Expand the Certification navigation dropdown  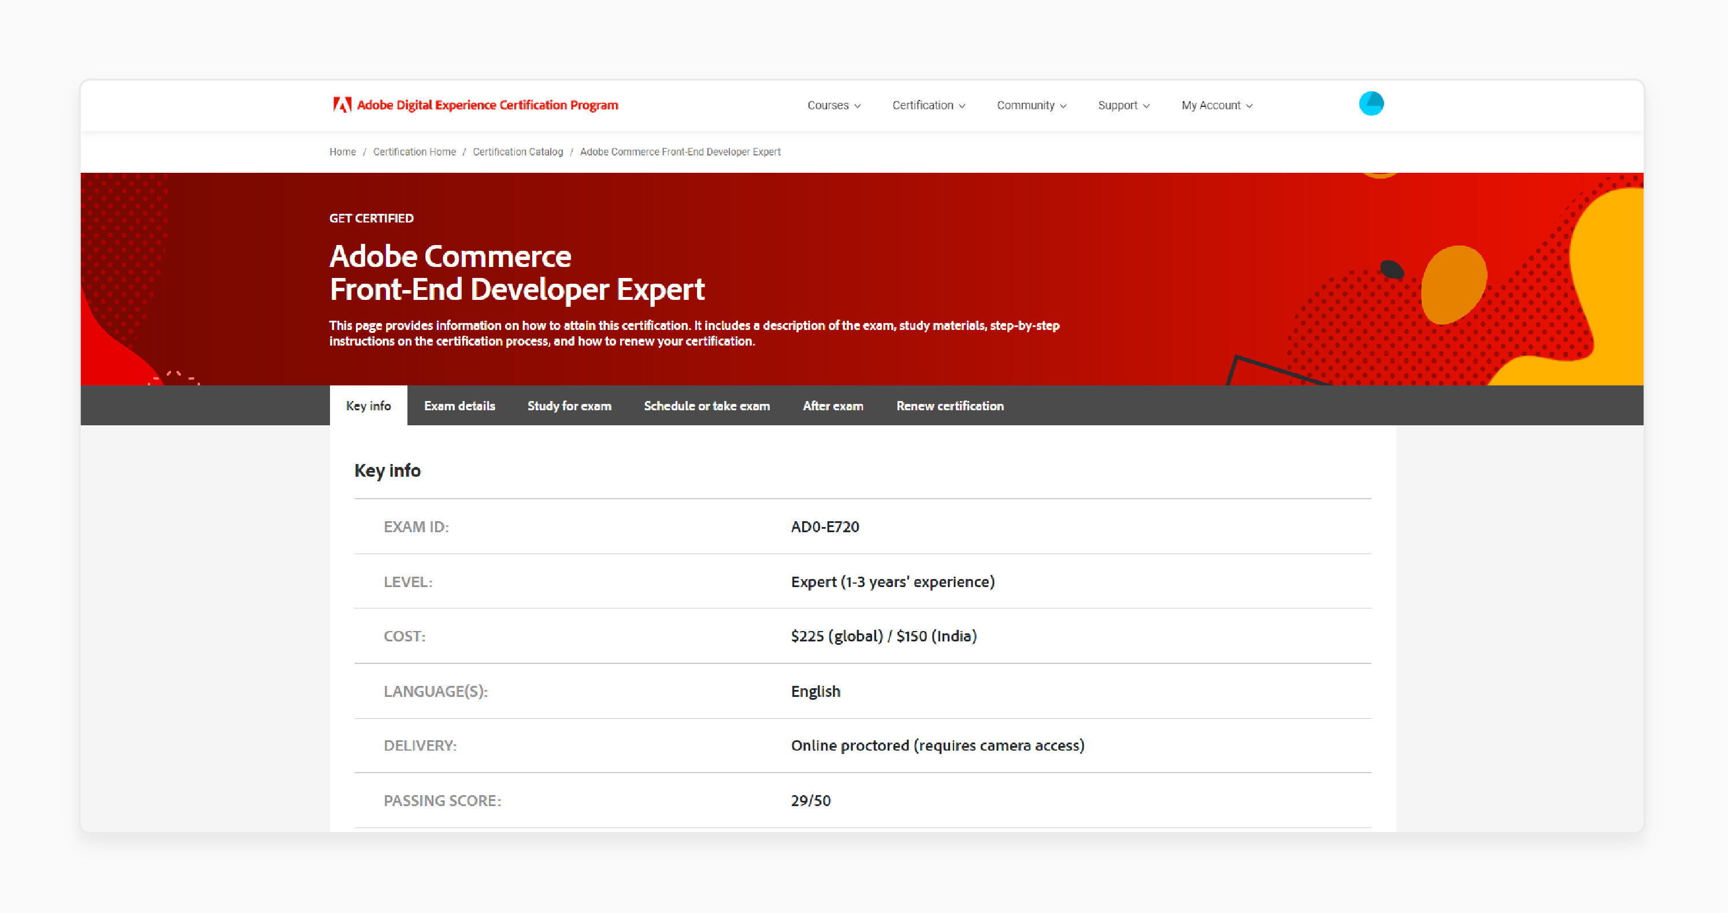point(928,105)
